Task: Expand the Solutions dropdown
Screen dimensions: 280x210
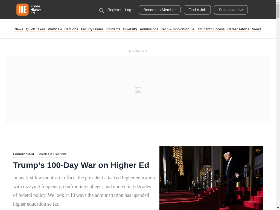Action: [231, 10]
